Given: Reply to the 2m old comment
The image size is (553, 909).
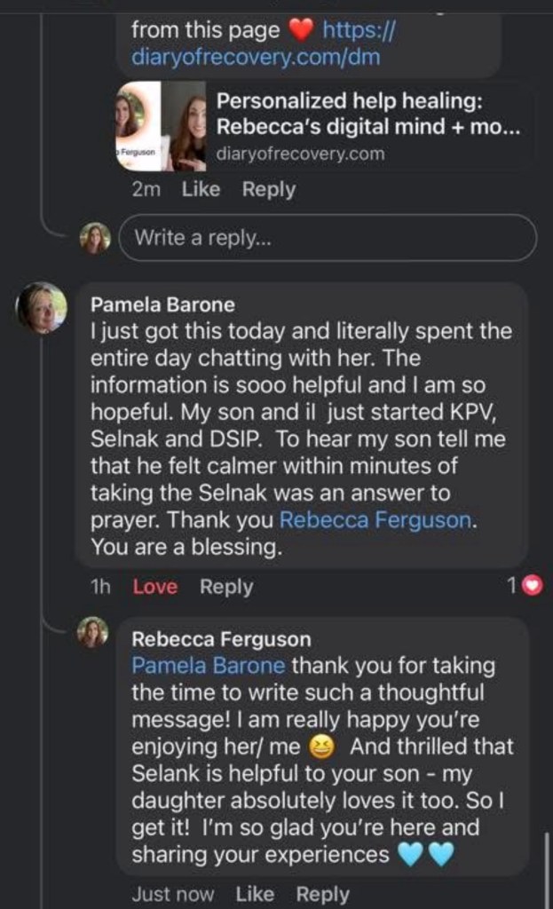Looking at the screenshot, I should pos(269,189).
